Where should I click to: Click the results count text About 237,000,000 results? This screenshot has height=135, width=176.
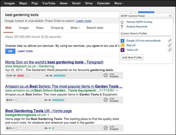tap(33, 37)
